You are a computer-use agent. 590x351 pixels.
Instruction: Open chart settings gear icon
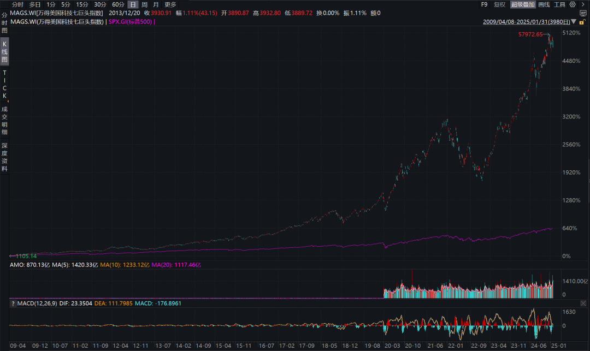(x=573, y=4)
